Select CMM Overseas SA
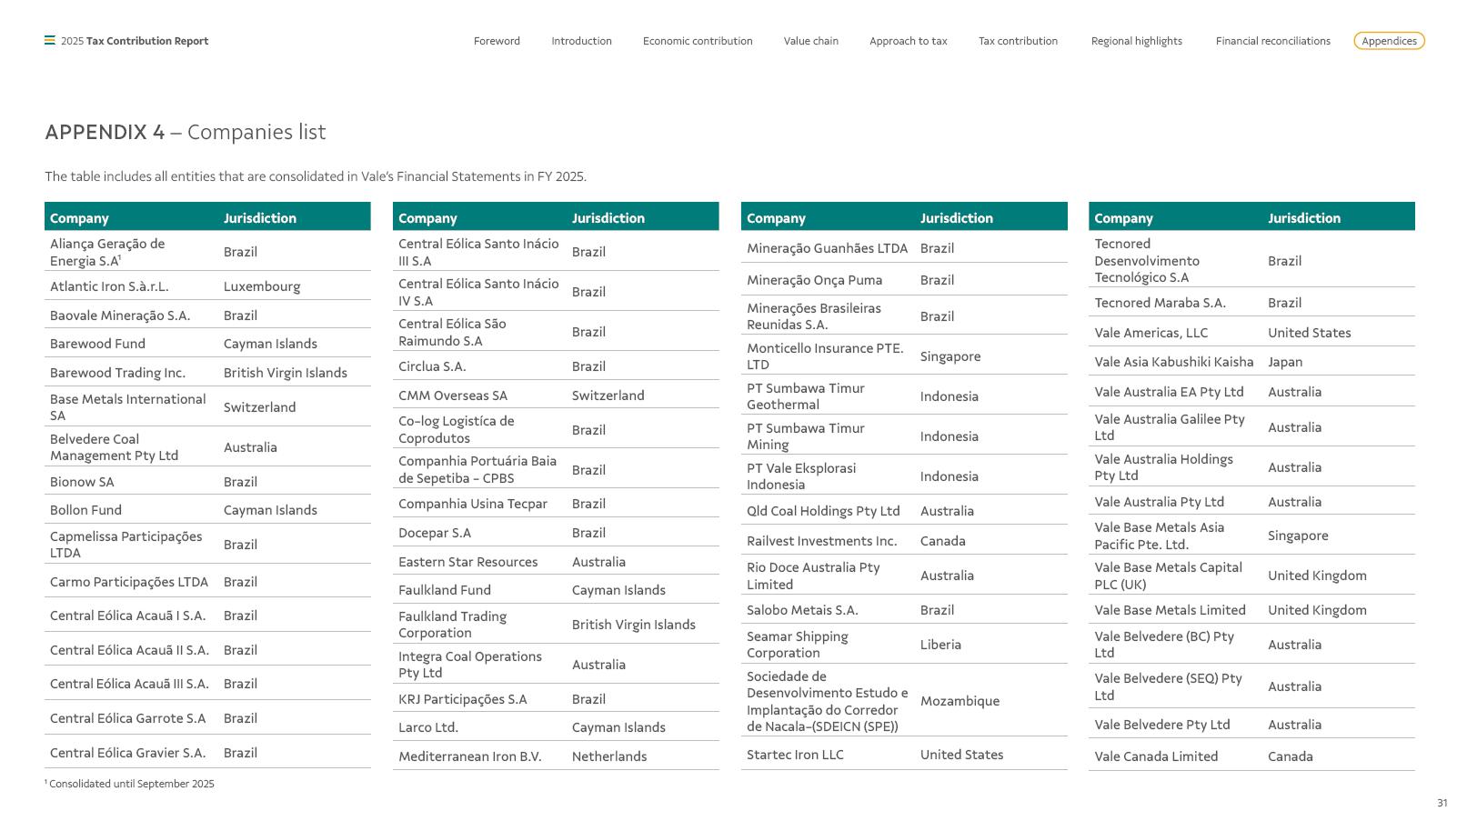The image size is (1457, 821). (x=453, y=395)
